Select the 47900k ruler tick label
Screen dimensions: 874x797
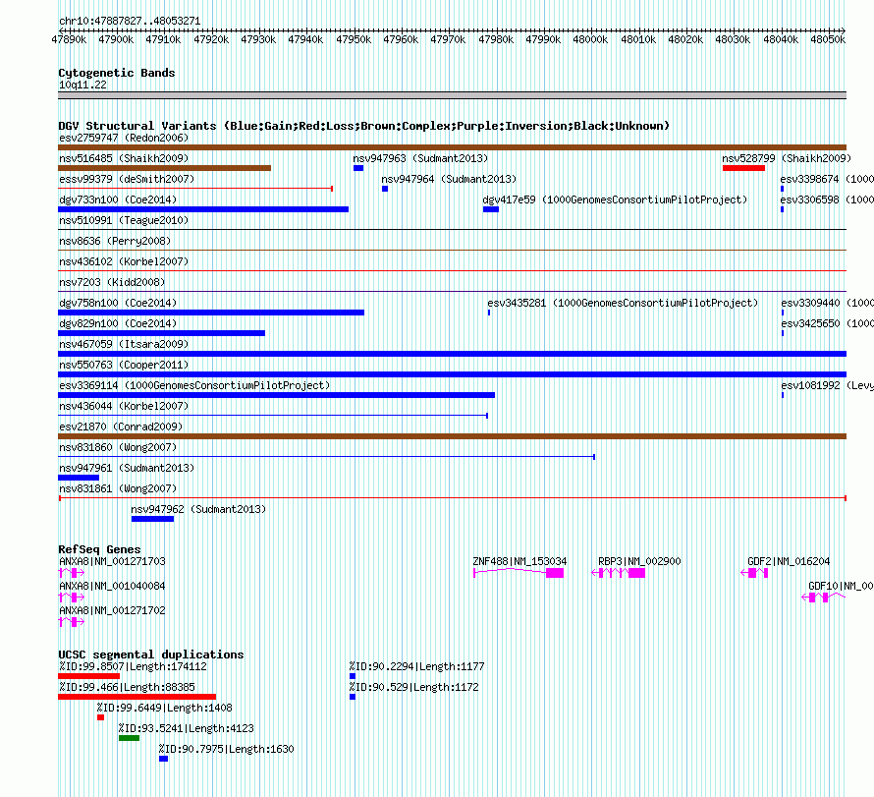point(116,39)
